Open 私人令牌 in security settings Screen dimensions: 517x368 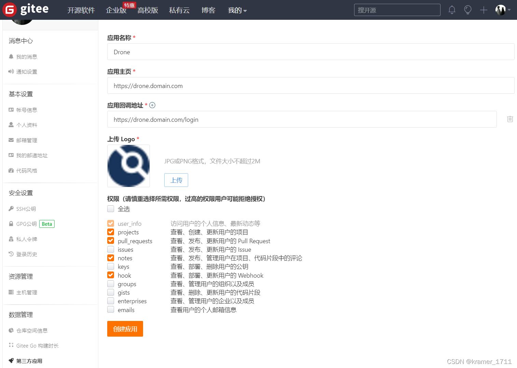coord(26,239)
